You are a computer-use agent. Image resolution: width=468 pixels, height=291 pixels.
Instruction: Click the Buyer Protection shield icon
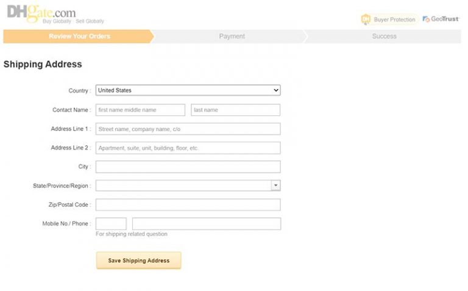366,20
